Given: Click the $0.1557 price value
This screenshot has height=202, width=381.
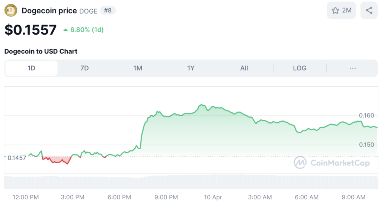Looking at the screenshot, I should click(x=31, y=30).
